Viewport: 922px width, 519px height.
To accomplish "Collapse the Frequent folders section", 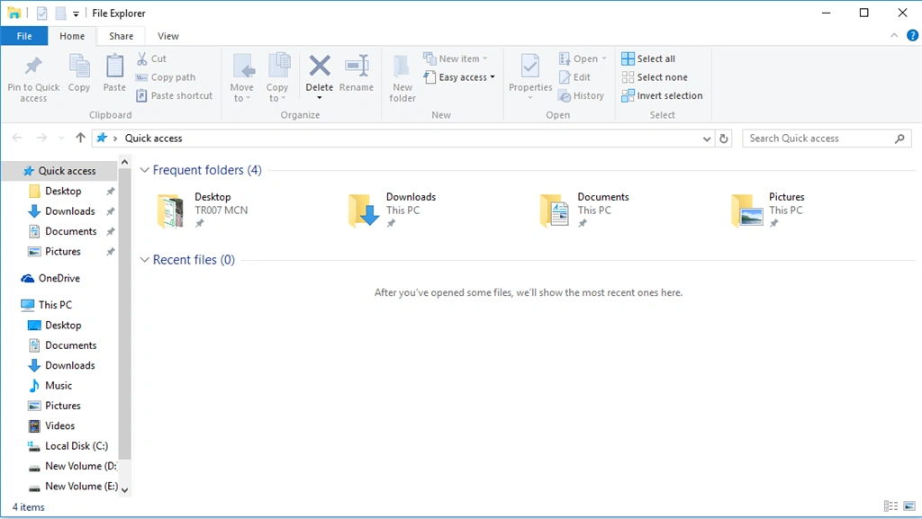I will tap(145, 170).
